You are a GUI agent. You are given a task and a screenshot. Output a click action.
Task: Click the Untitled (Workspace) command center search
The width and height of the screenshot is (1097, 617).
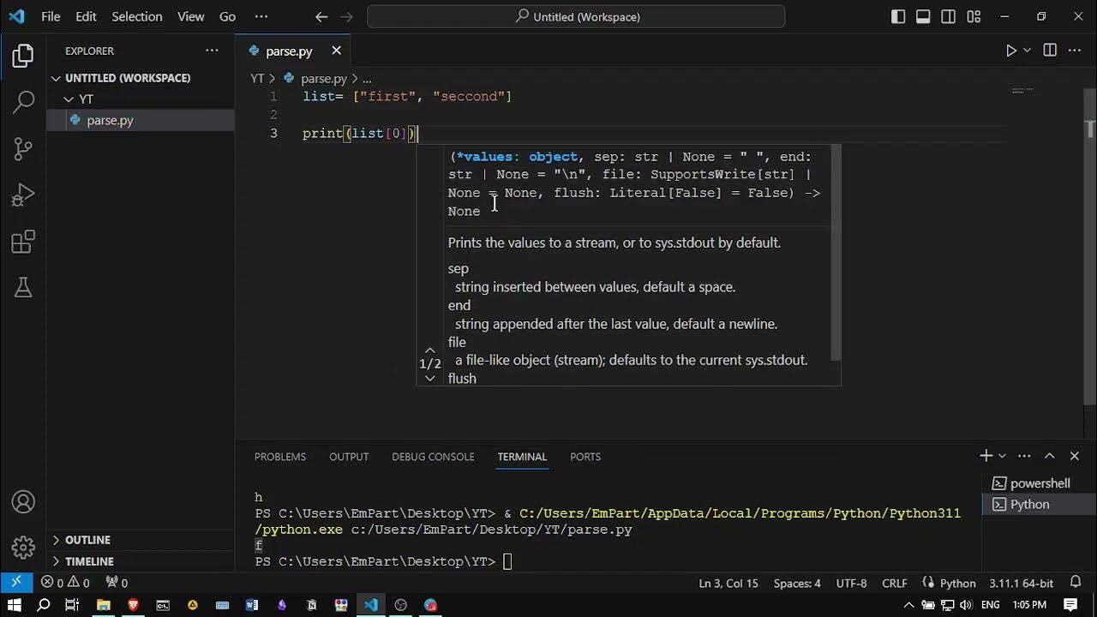[576, 16]
